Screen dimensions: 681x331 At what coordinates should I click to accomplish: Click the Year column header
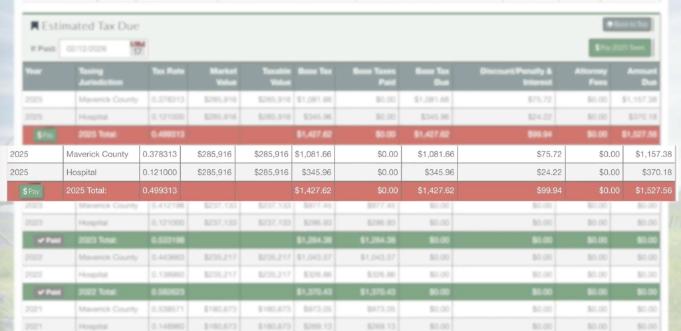(x=34, y=71)
